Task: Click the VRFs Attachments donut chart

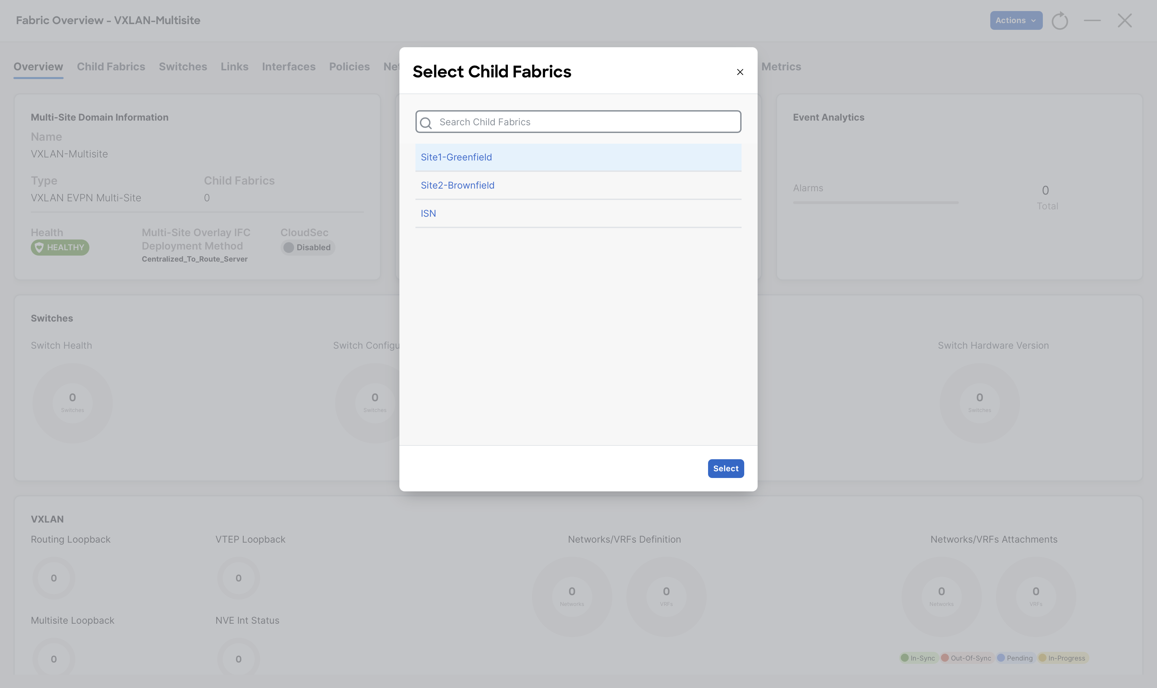Action: pyautogui.click(x=1036, y=597)
